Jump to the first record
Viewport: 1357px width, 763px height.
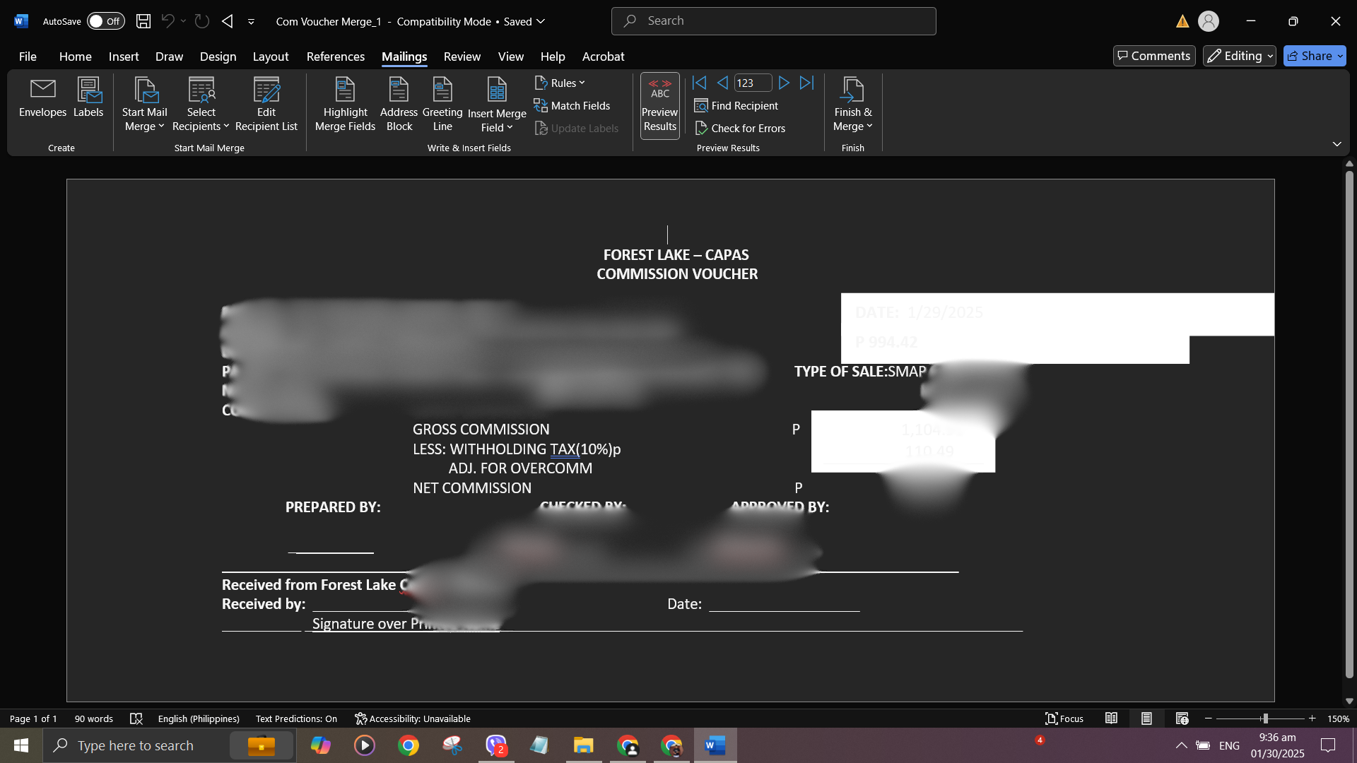(x=699, y=83)
